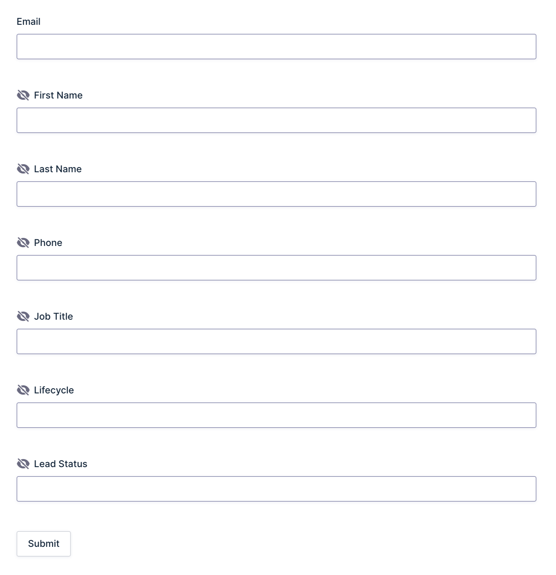The height and width of the screenshot is (575, 556).
Task: Click the hidden-eye icon beside First Name
Action: pos(23,95)
